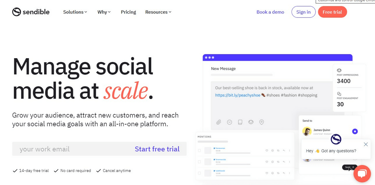Expand the Solutions dropdown menu
The height and width of the screenshot is (185, 375).
click(x=75, y=12)
